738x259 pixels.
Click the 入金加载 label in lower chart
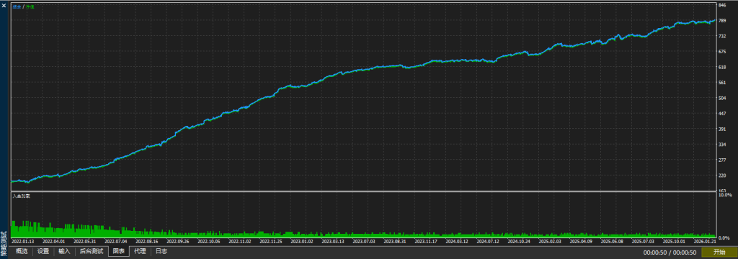pyautogui.click(x=21, y=196)
